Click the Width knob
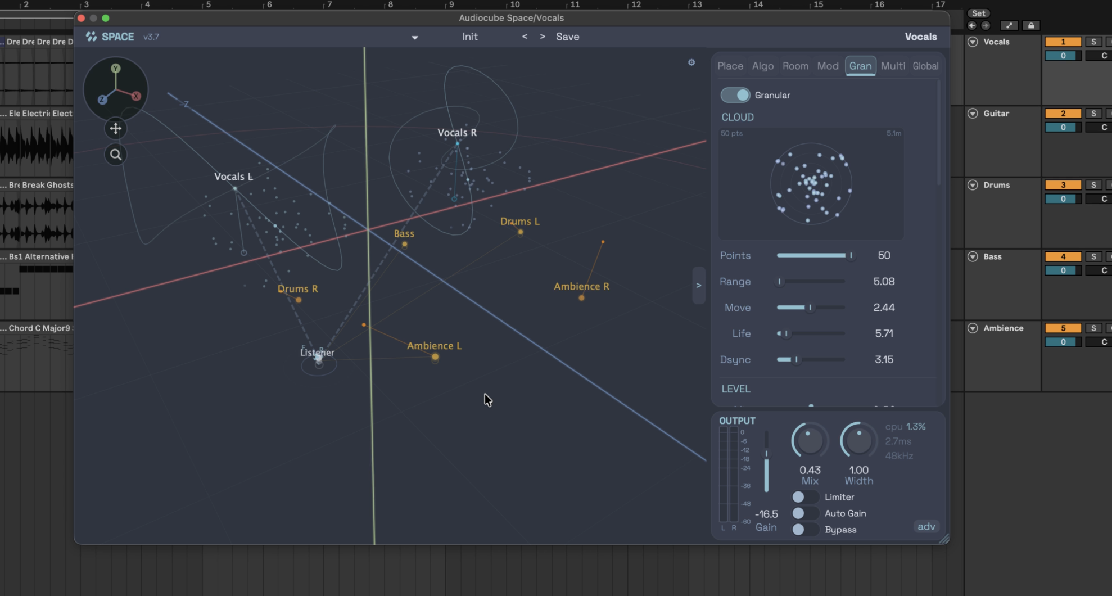 (x=858, y=440)
